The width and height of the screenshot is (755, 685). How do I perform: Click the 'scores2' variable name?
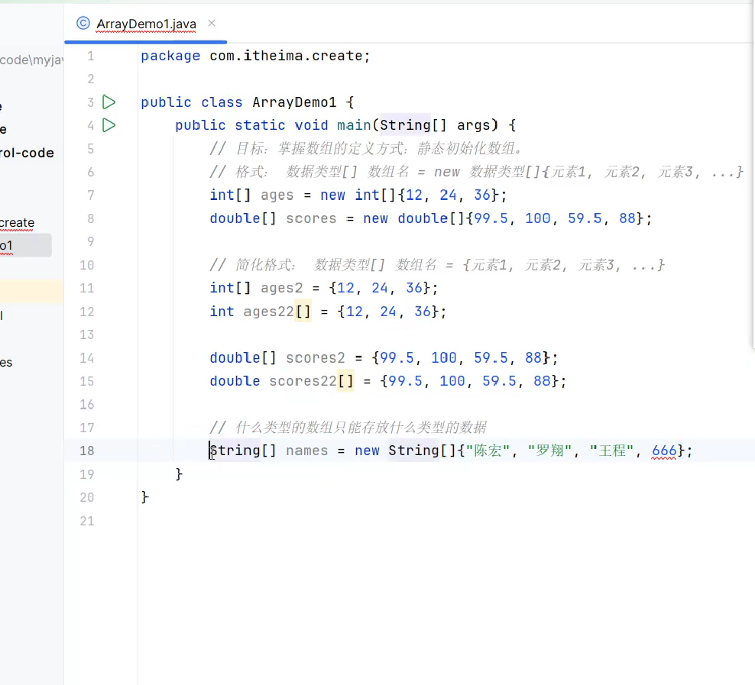coord(316,358)
